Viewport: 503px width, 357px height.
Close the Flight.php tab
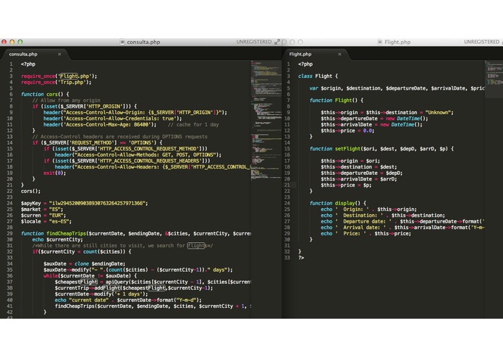tap(339, 54)
